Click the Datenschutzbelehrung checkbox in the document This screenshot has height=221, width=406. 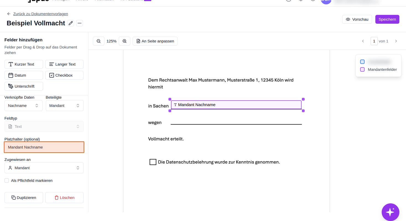(x=153, y=162)
